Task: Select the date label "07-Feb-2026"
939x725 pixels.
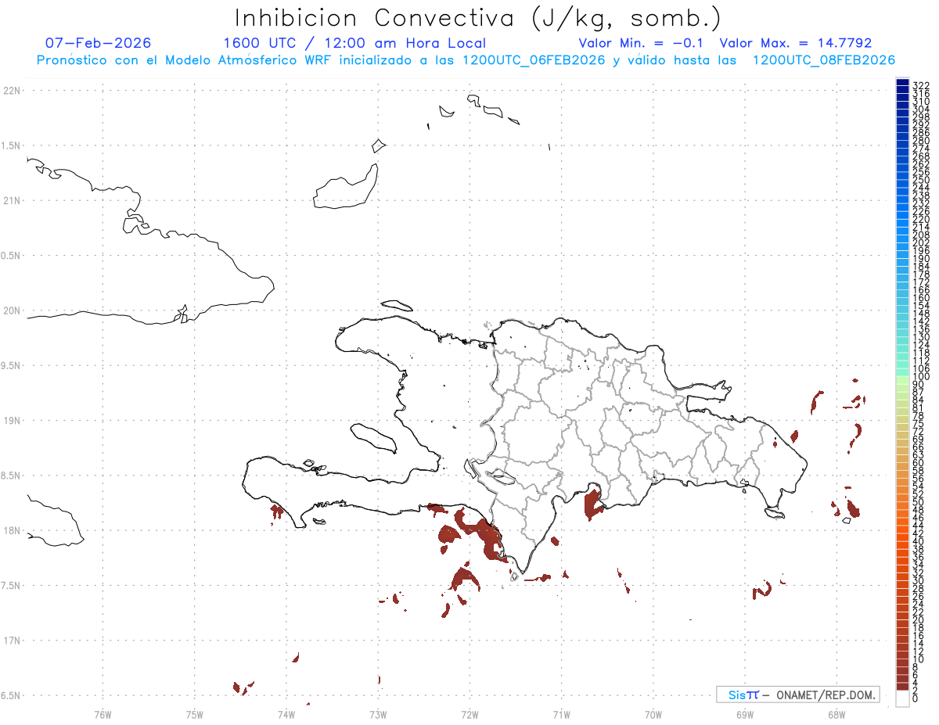Action: [98, 43]
